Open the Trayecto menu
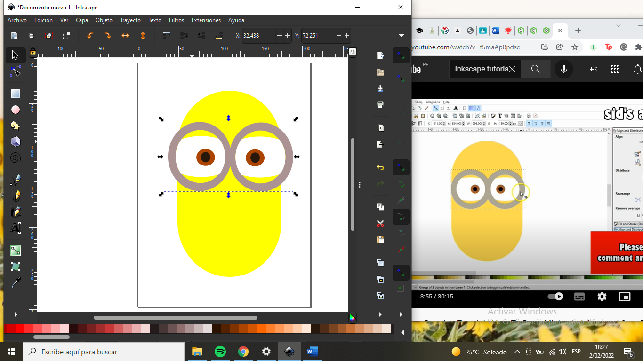The width and height of the screenshot is (643, 361). point(130,20)
